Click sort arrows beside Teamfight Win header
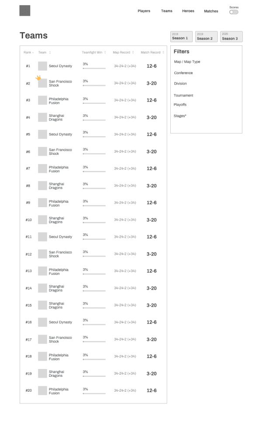The width and height of the screenshot is (262, 444). 105,52
